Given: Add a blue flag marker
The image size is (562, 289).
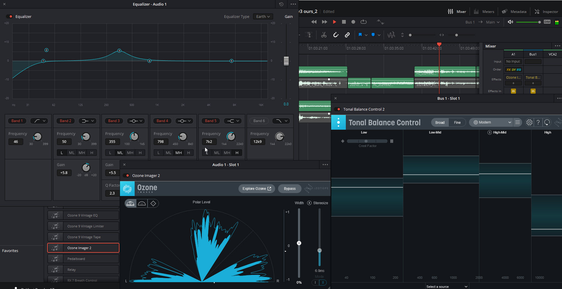Looking at the screenshot, I should (x=360, y=35).
